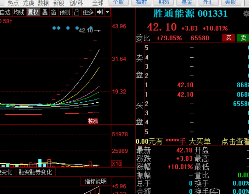Click the jump-to-end arrow icon

tap(100, 12)
